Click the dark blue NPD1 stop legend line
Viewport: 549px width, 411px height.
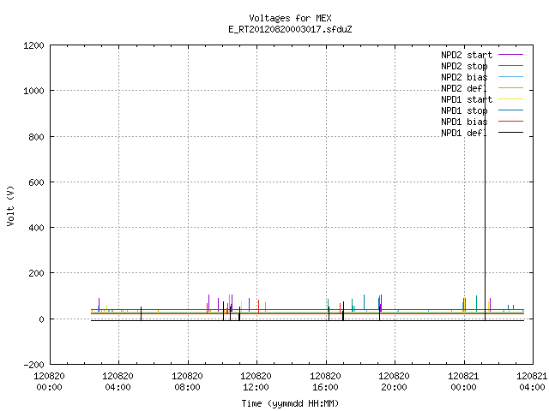pyautogui.click(x=511, y=110)
